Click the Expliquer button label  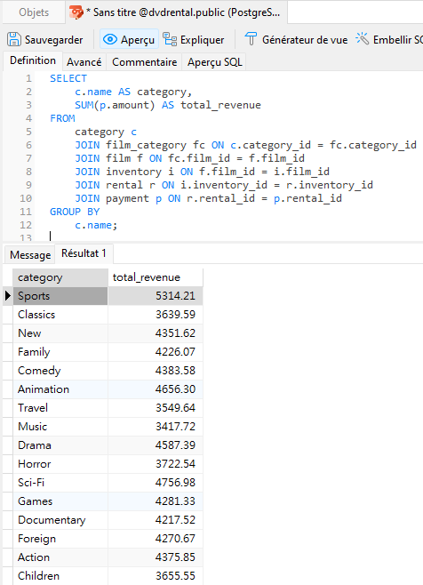click(x=203, y=40)
